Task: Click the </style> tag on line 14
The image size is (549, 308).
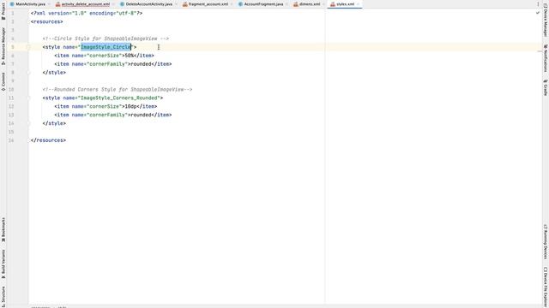Action: click(x=54, y=123)
